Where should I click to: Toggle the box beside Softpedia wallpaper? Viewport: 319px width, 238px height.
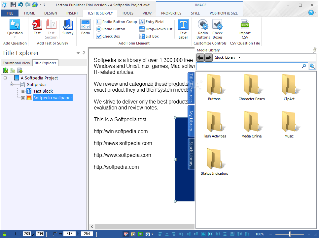click(x=23, y=98)
